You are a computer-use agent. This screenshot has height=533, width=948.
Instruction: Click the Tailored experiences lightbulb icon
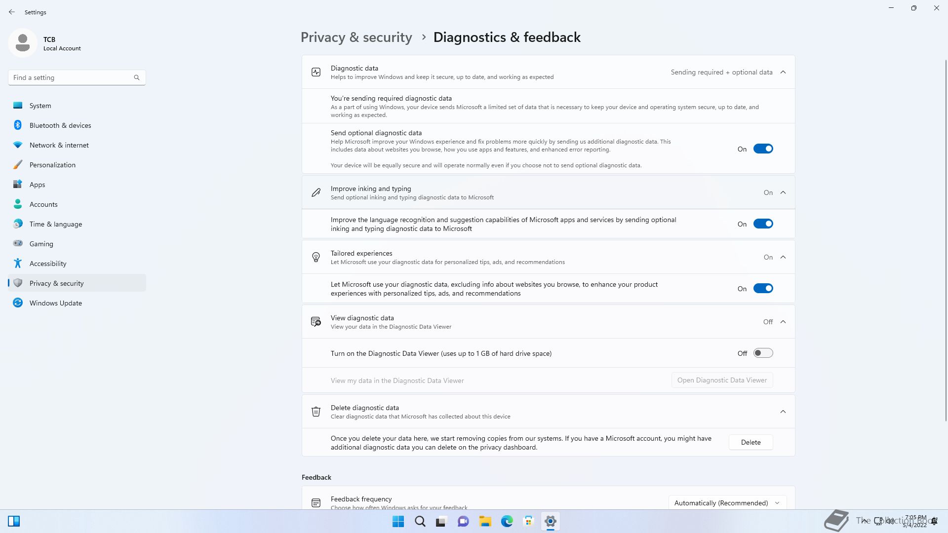pos(316,257)
